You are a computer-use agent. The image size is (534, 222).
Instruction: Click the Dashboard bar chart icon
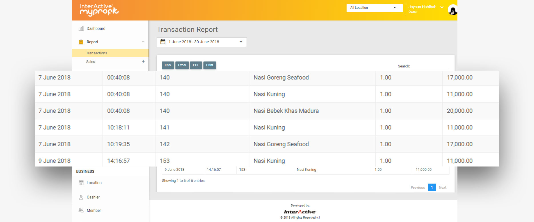click(x=81, y=28)
